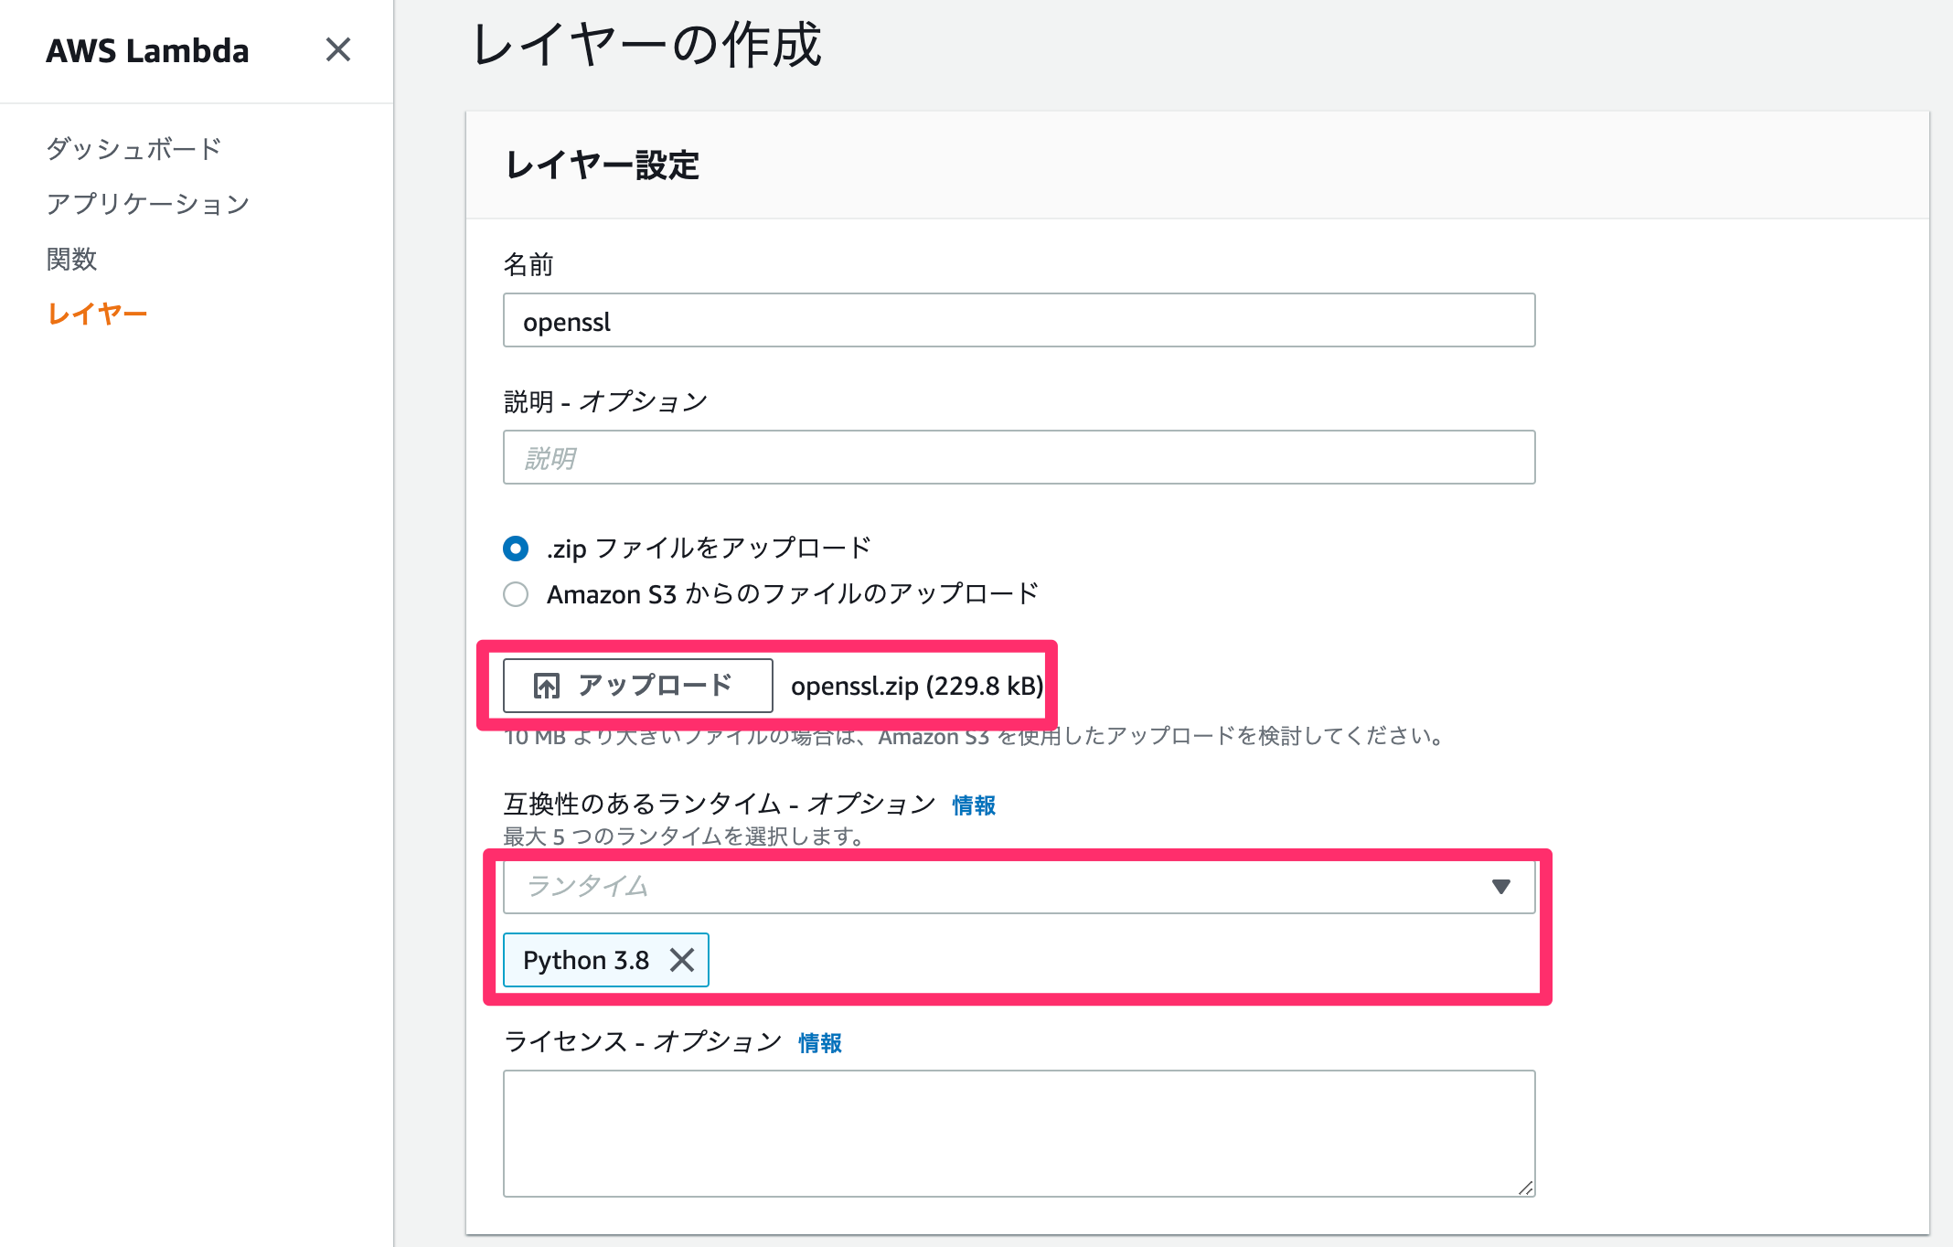The height and width of the screenshot is (1247, 1953).
Task: Navigate to 関数 in the sidebar
Action: pos(73,259)
